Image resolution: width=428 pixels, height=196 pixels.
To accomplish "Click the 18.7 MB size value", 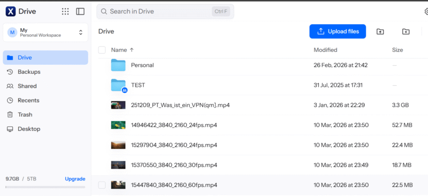I will tap(402, 165).
